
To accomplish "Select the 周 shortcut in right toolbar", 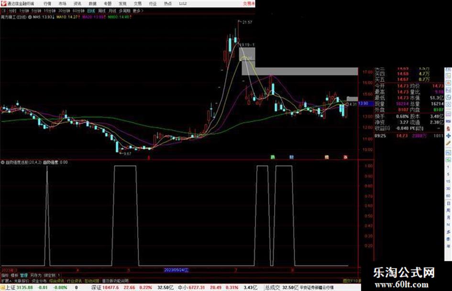I will [x=448, y=210].
